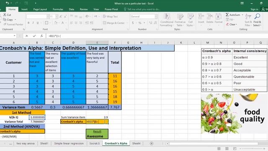This screenshot has height=151, width=268.
Task: Switch to Simple linear regression sheet
Action: click(x=69, y=143)
